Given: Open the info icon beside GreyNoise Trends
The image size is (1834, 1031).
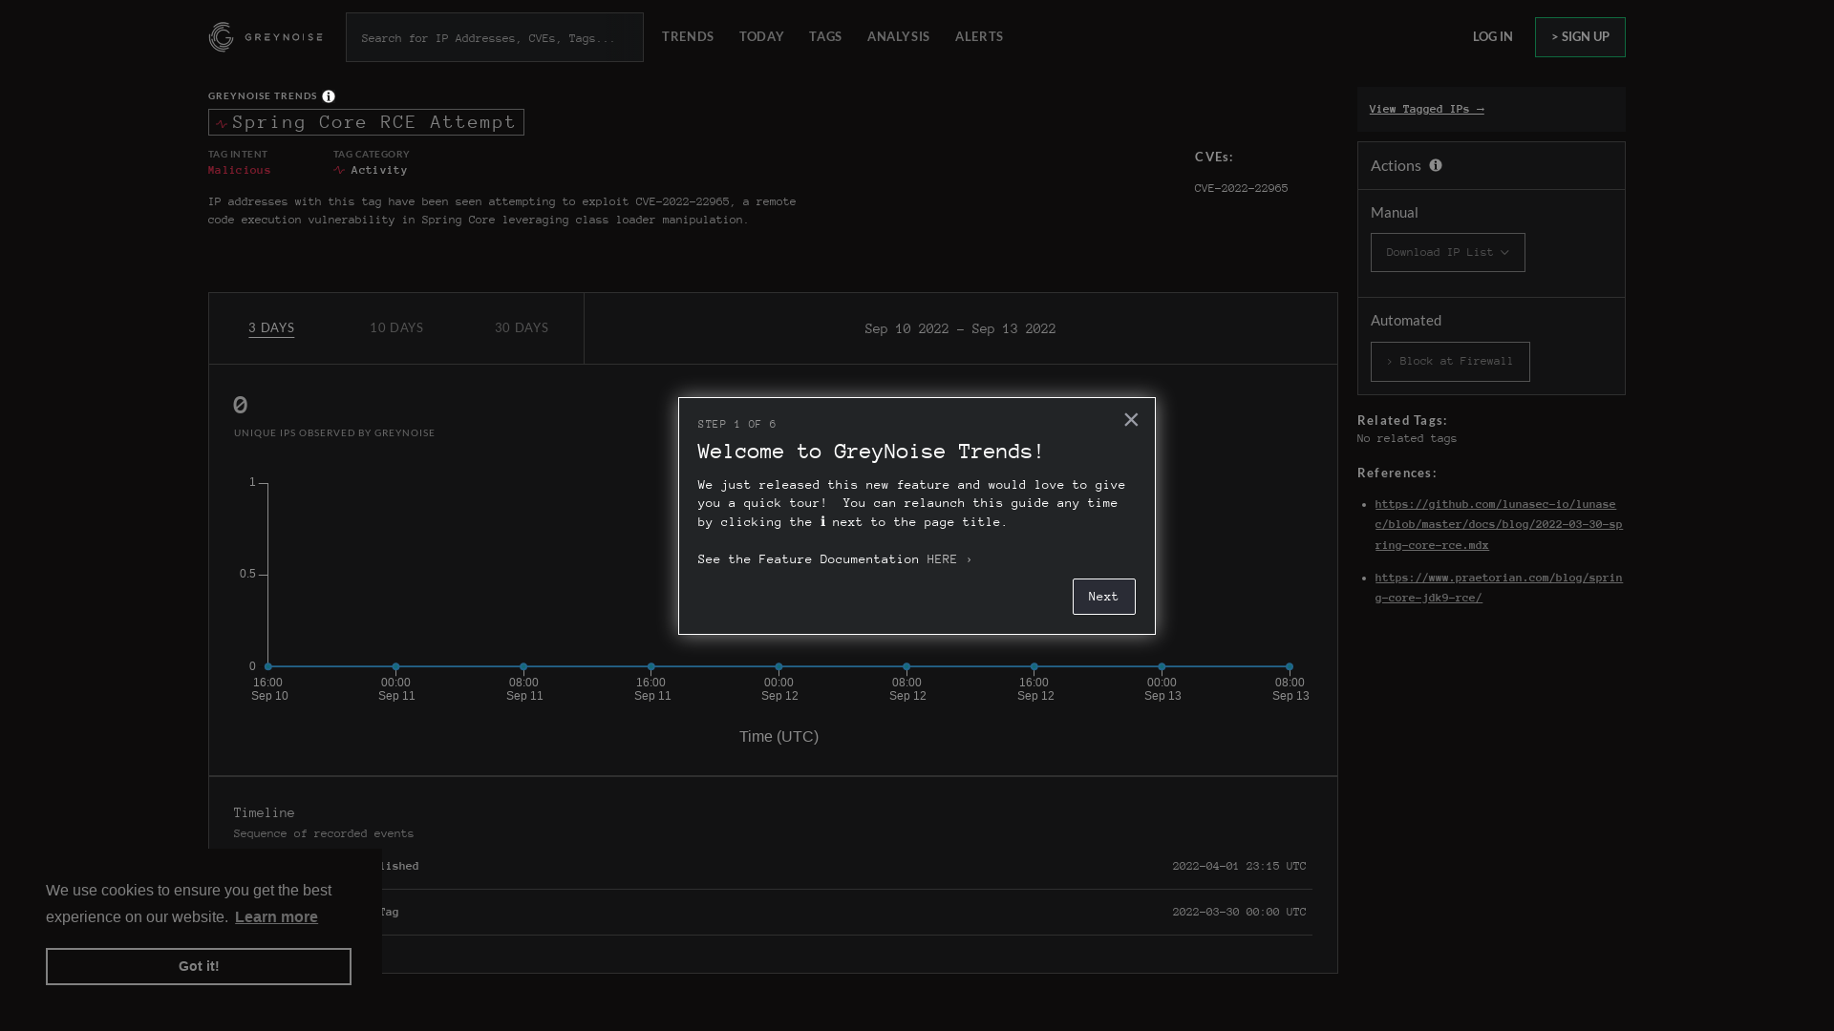Looking at the screenshot, I should tap(329, 96).
